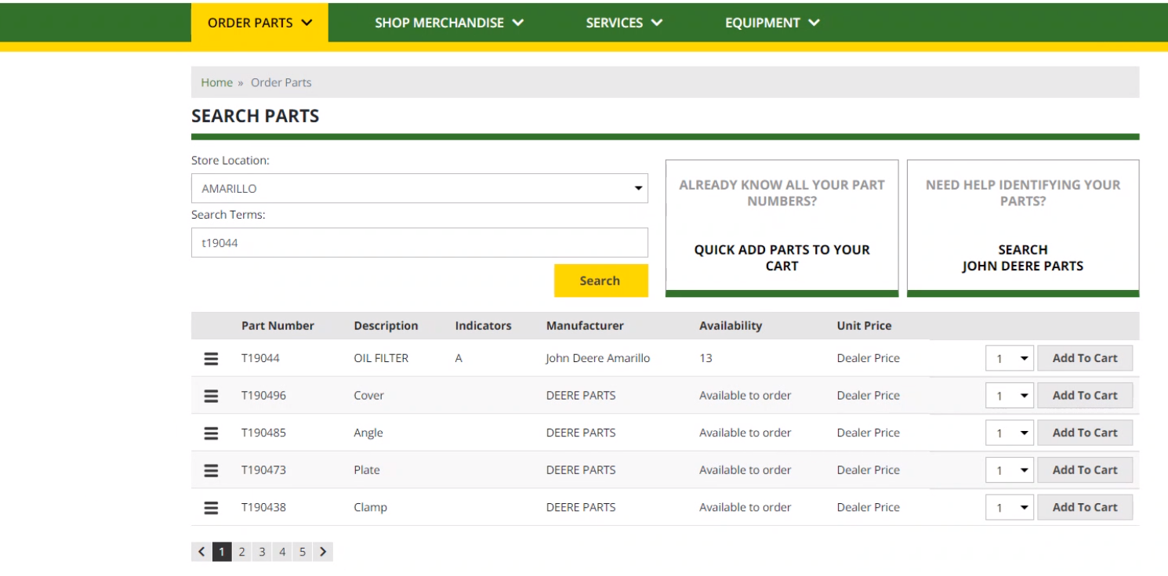Image resolution: width=1168 pixels, height=576 pixels.
Task: Click the Order Parts chevron icon
Action: coord(307,23)
